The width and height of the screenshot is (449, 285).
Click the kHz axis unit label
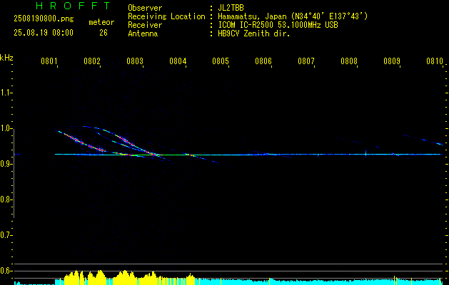pyautogui.click(x=6, y=58)
